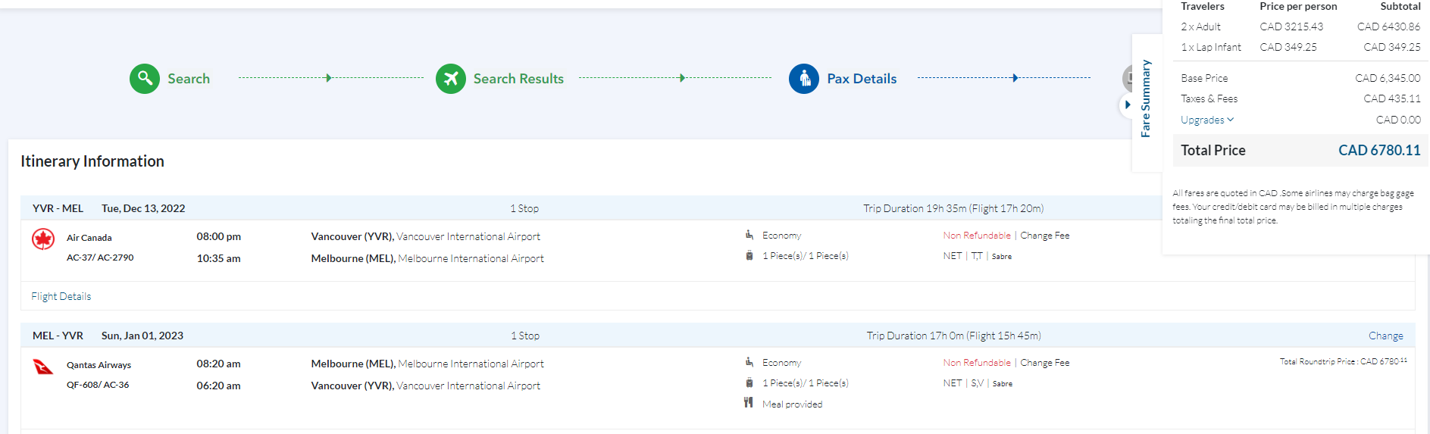Expand the Upgrades dropdown in fare summary
The image size is (1430, 434).
[x=1206, y=120]
